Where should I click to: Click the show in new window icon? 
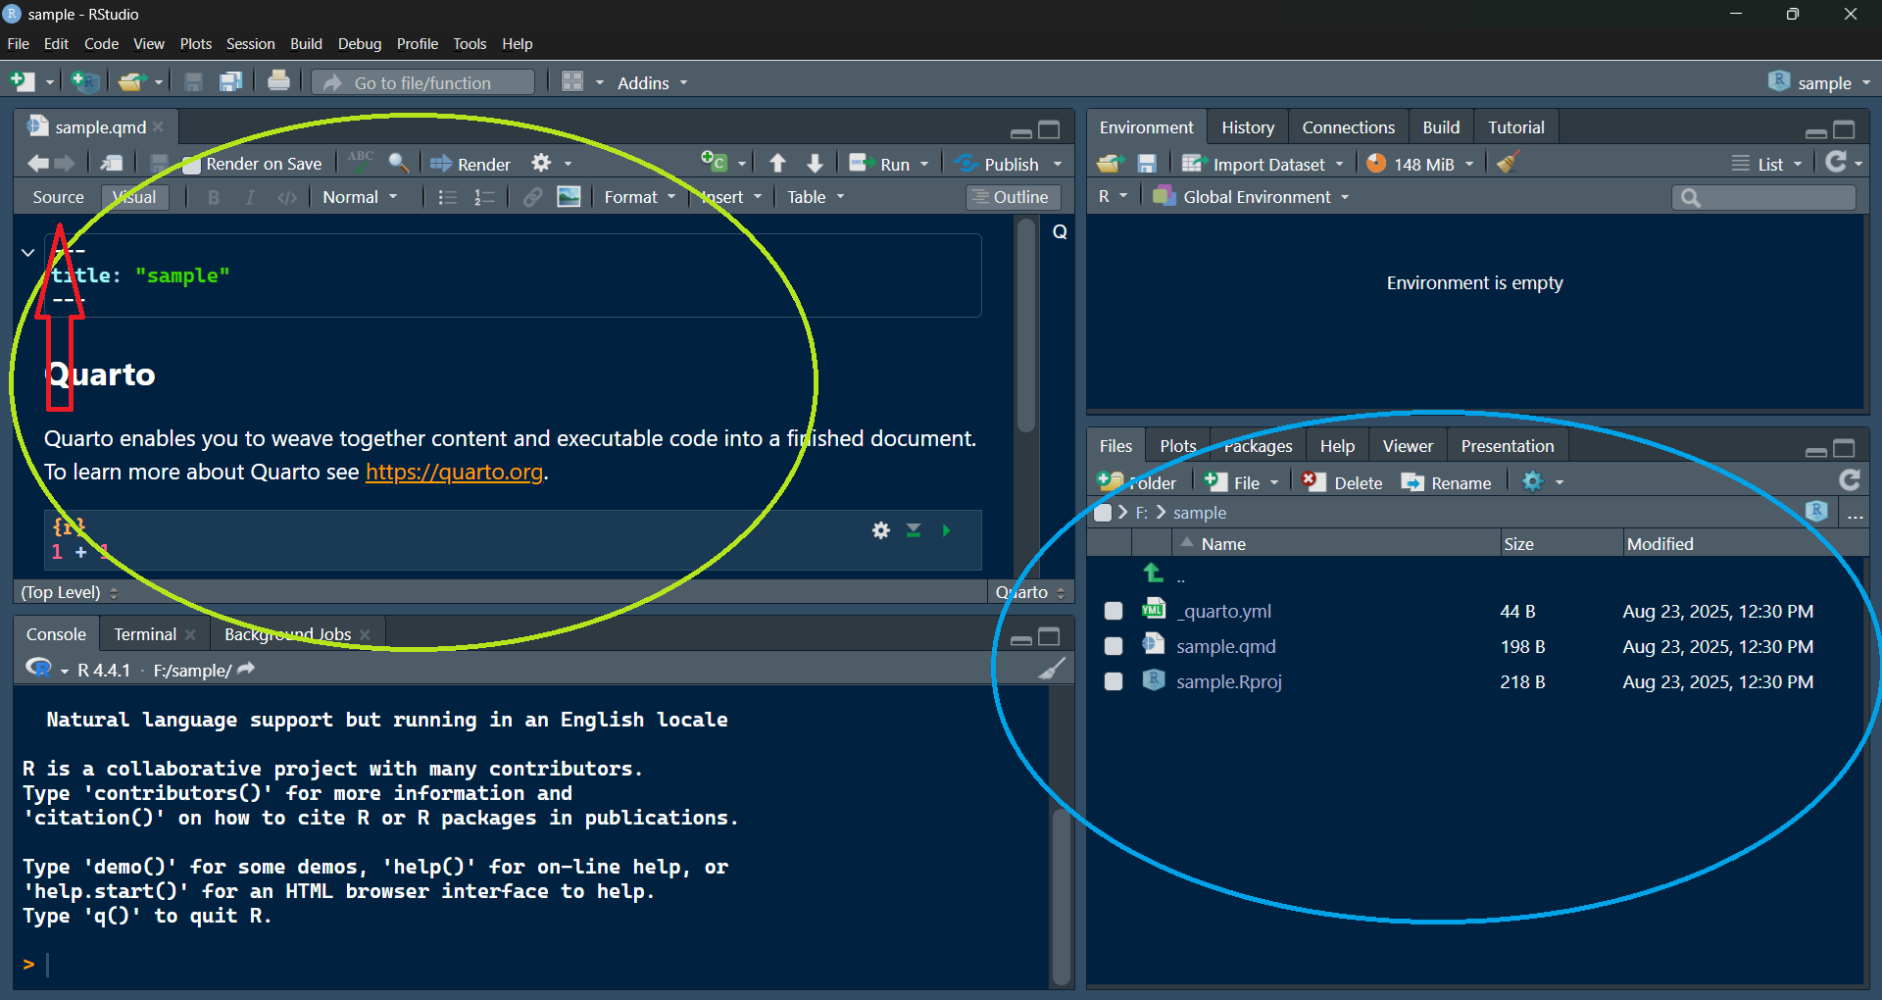pyautogui.click(x=113, y=163)
